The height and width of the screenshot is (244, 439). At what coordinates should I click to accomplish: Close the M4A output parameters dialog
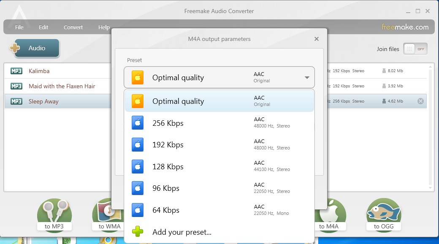316,39
